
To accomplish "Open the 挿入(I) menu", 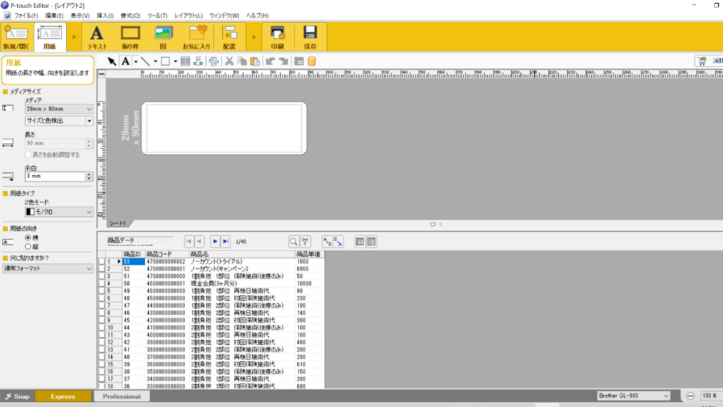I will [x=105, y=16].
